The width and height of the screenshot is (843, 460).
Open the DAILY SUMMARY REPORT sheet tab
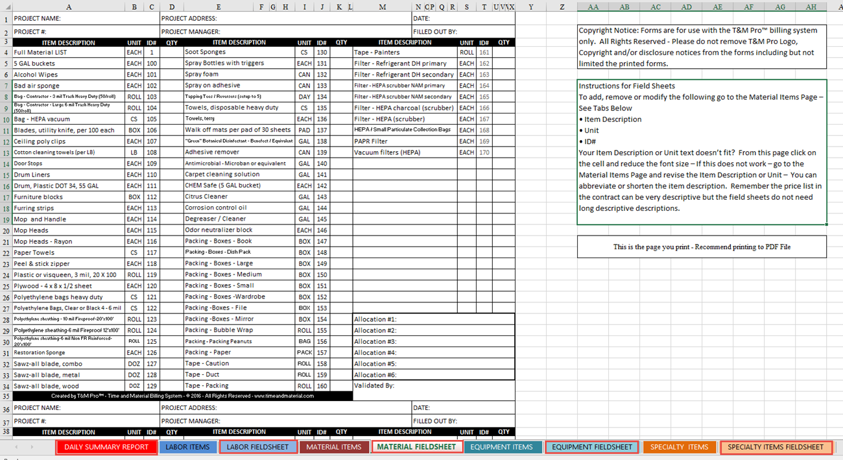[x=106, y=447]
